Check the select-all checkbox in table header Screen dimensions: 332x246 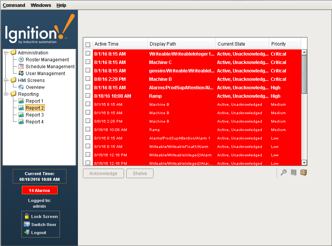[x=88, y=44]
